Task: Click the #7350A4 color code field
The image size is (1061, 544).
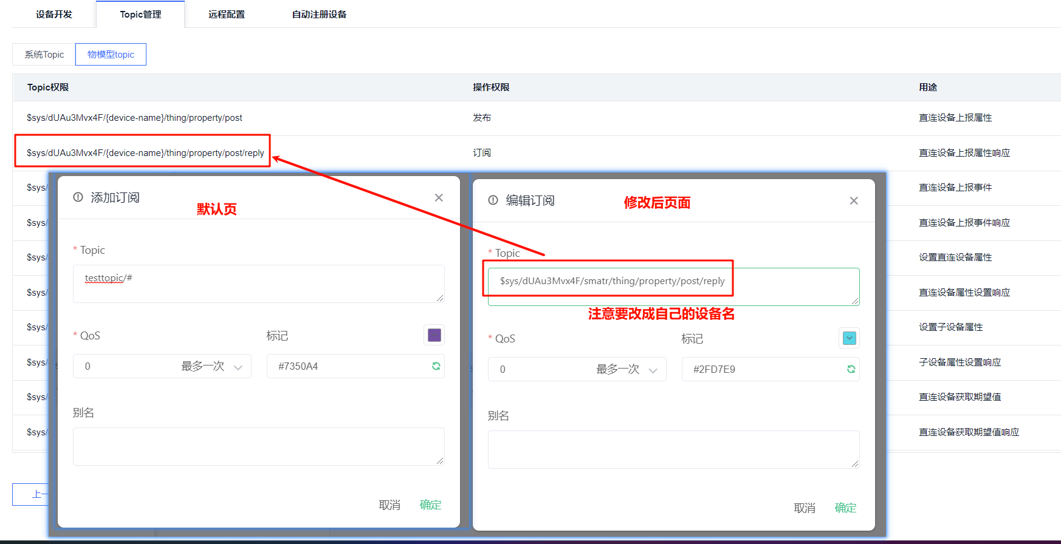Action: pos(355,366)
